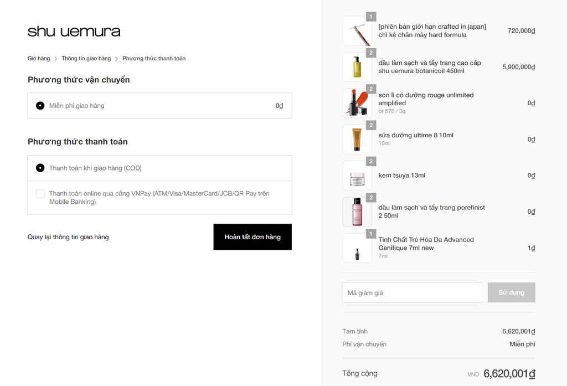Click the quantity badge on eyebrow pencil
This screenshot has width=567, height=386.
371,17
